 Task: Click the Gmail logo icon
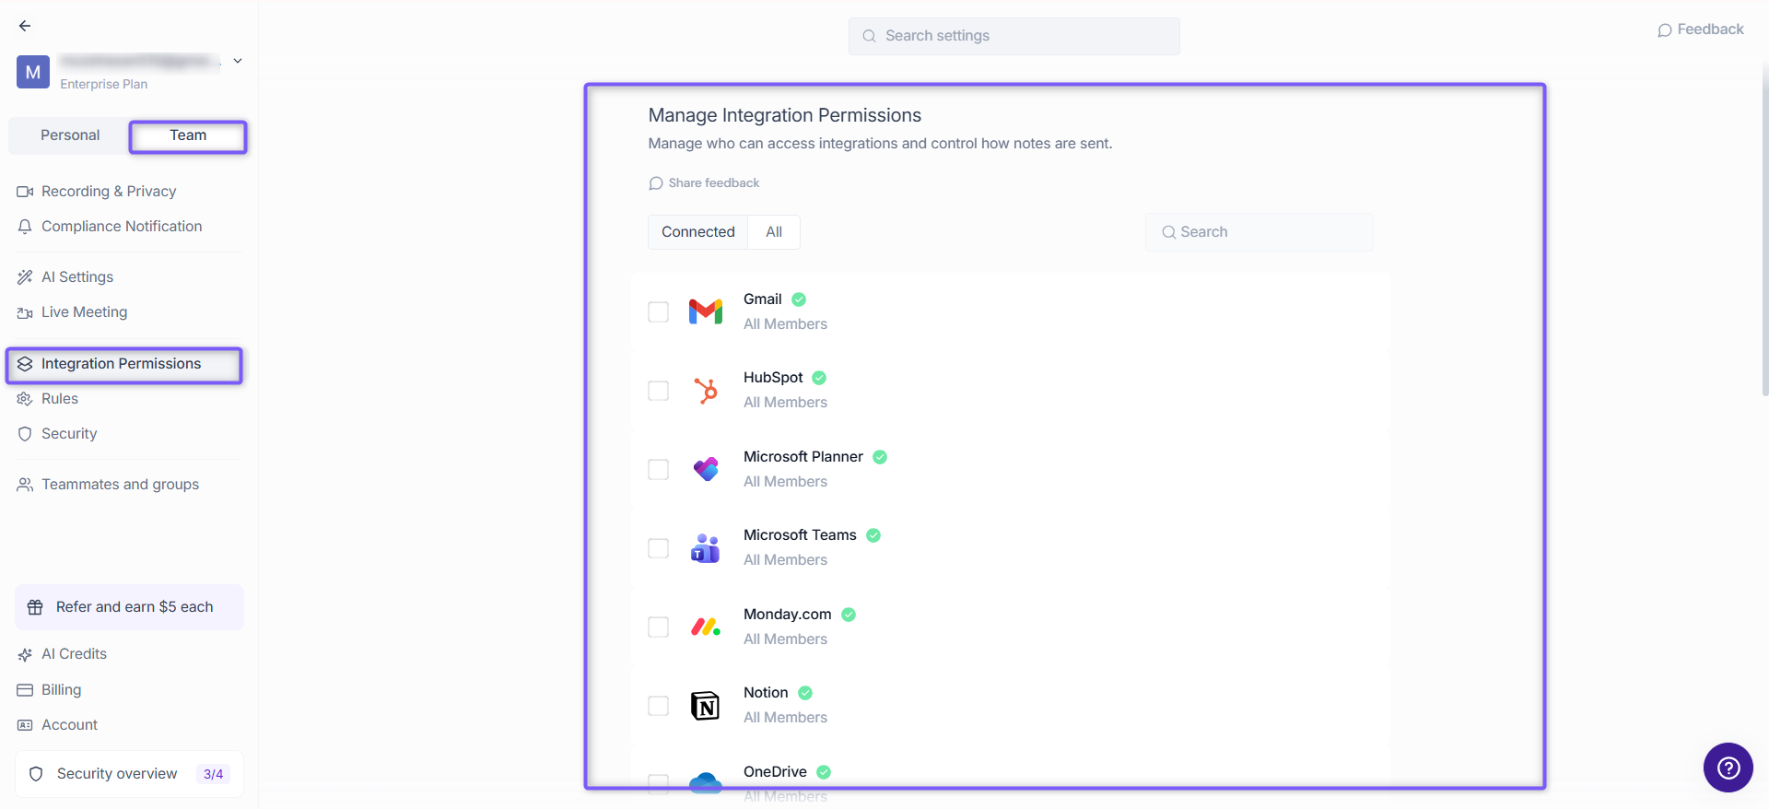click(x=706, y=311)
